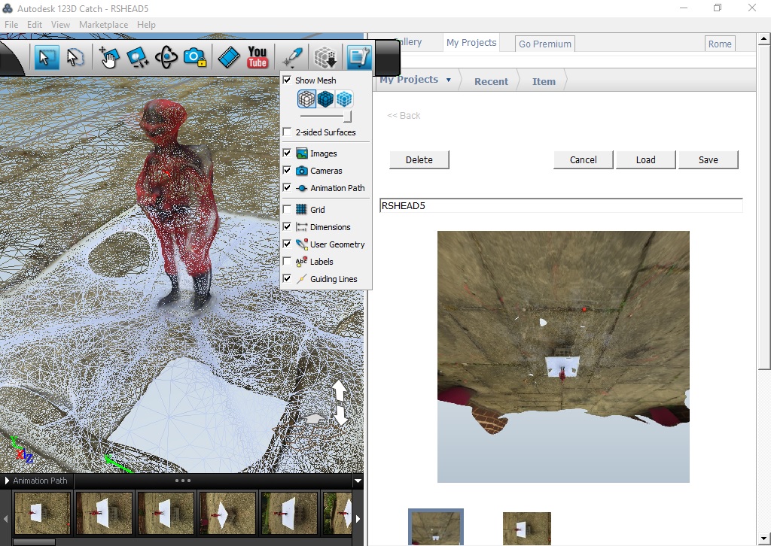771x546 pixels.
Task: Click the YouTube upload icon
Action: tap(258, 57)
